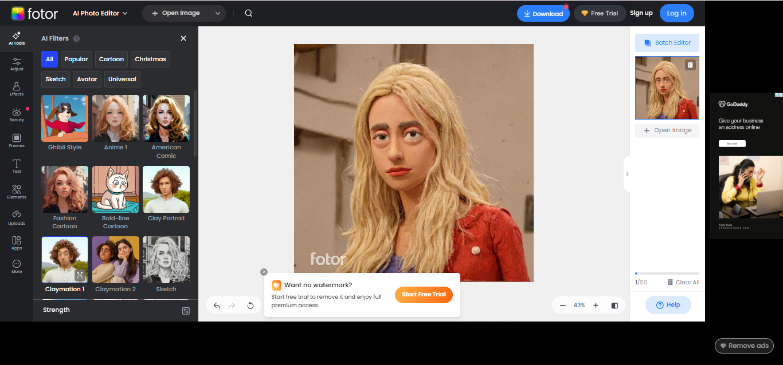Select the Effects tool from the sidebar
The width and height of the screenshot is (783, 365).
16,89
